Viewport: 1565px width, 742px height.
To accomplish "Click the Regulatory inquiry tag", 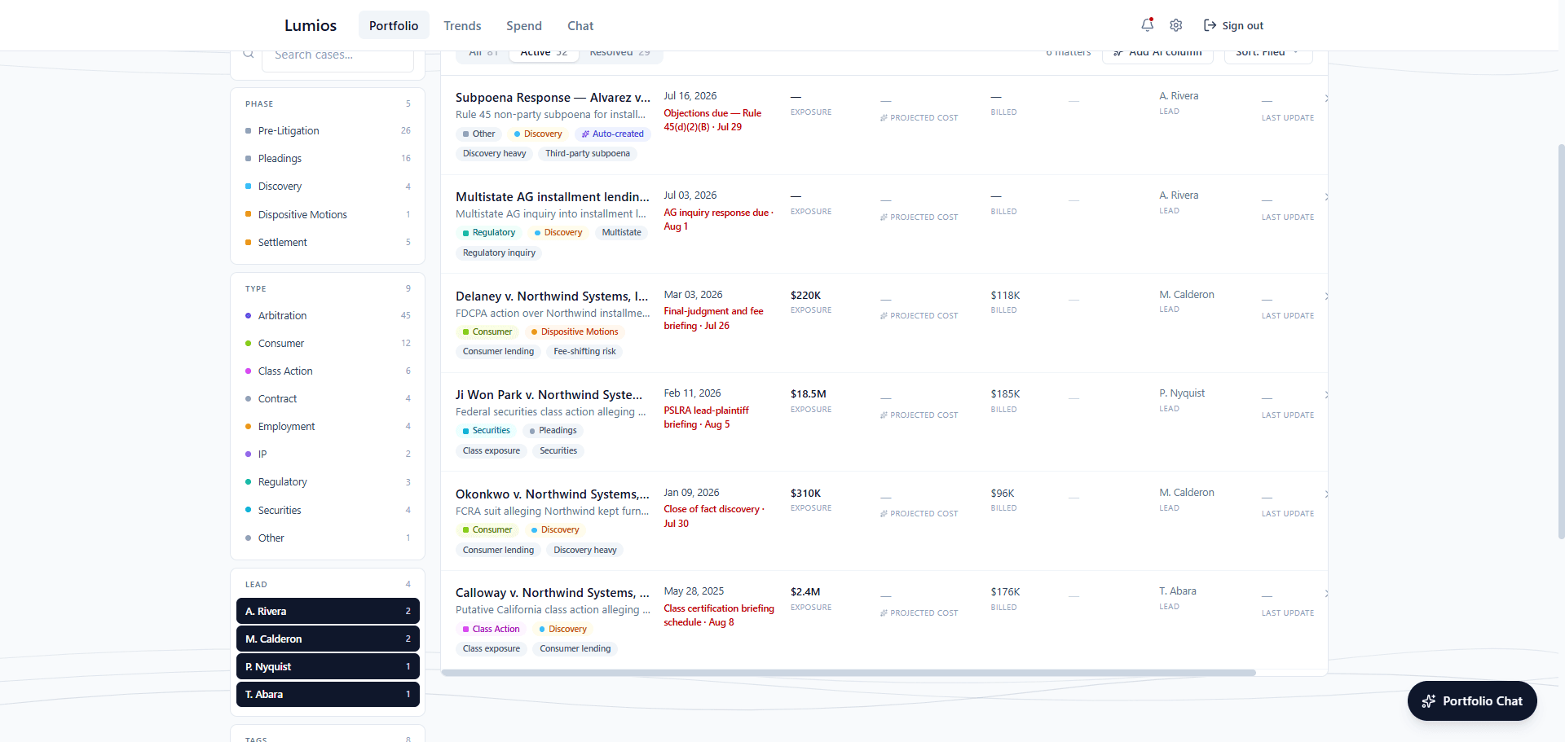I will (x=499, y=253).
